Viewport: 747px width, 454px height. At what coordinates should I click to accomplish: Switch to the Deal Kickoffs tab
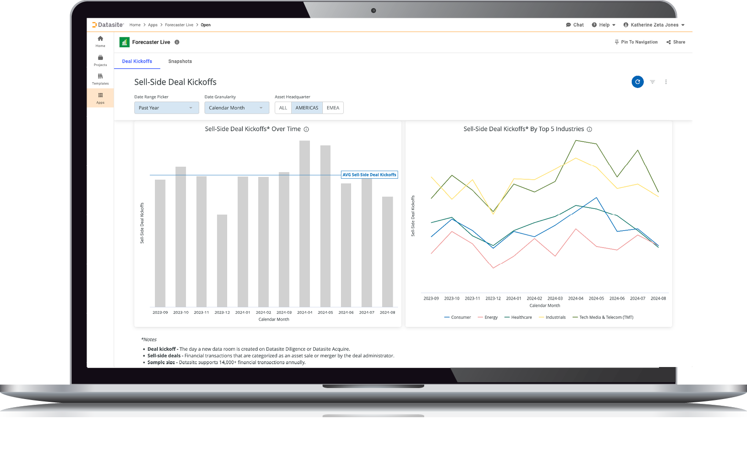tap(137, 61)
